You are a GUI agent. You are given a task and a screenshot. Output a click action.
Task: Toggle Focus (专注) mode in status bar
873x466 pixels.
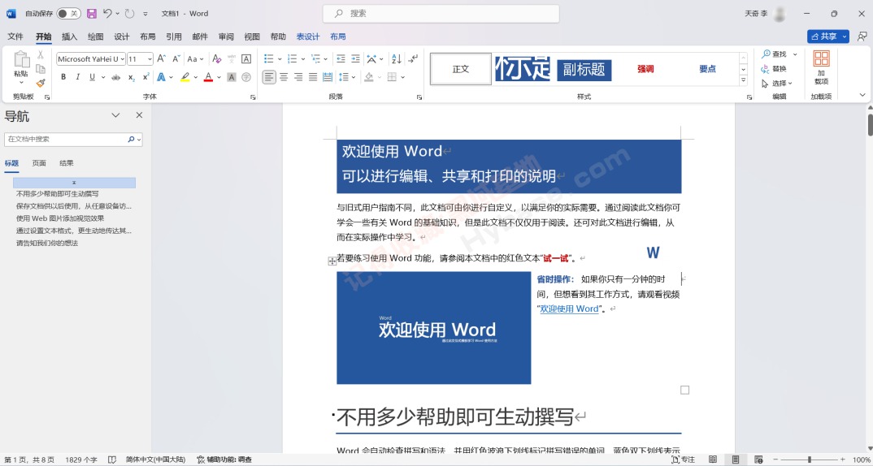point(684,460)
